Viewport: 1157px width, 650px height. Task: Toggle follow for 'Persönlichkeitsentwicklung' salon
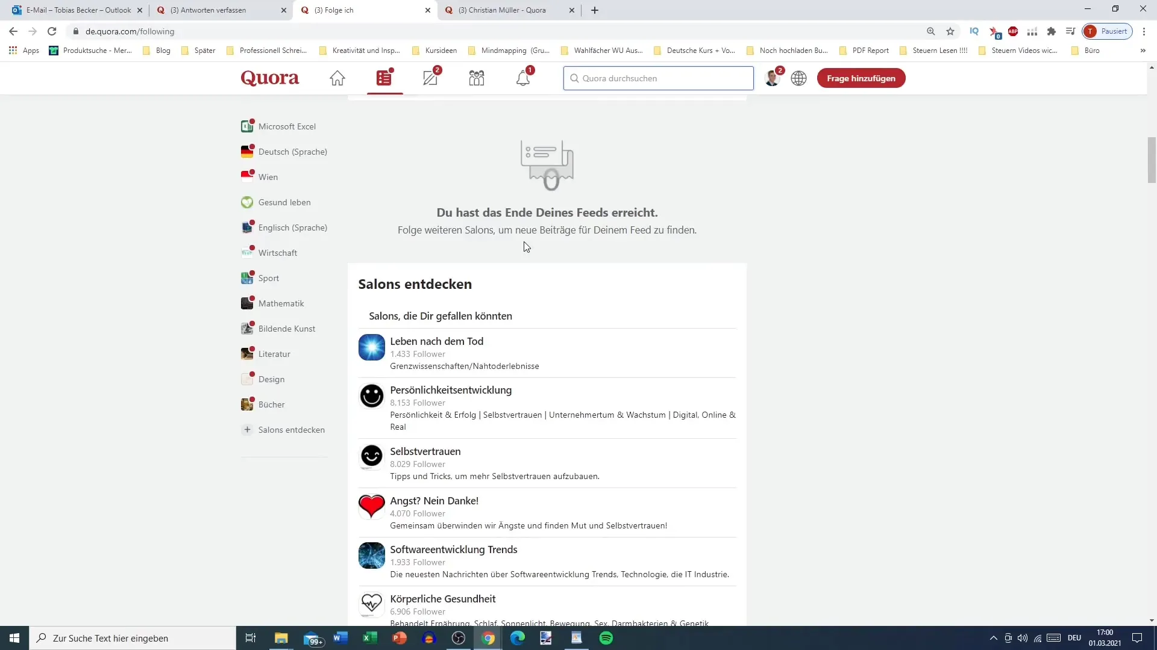click(x=452, y=389)
